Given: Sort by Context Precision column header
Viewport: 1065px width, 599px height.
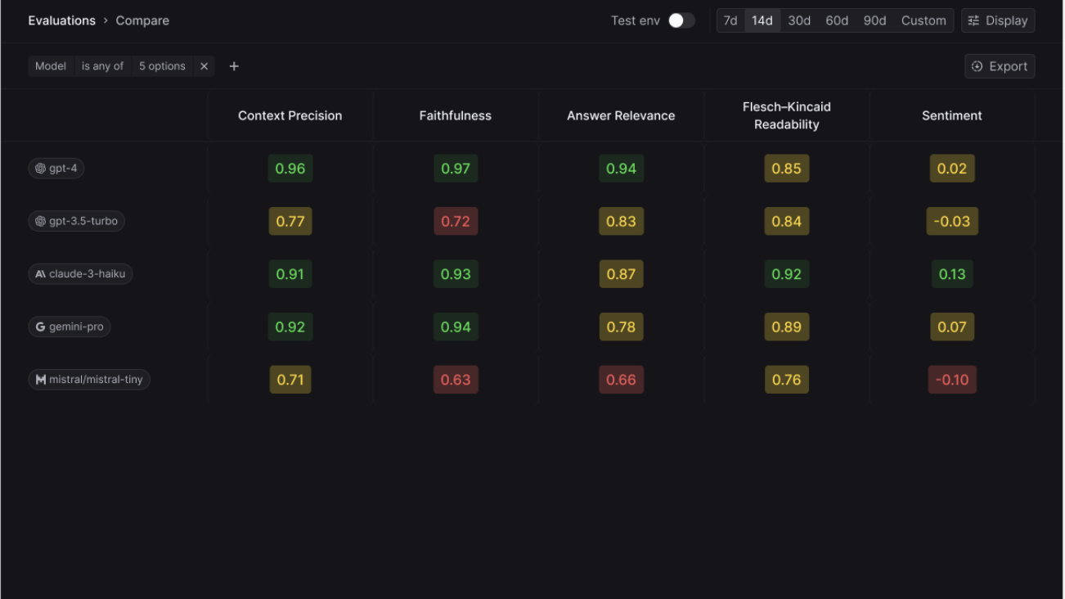Looking at the screenshot, I should click(x=290, y=115).
